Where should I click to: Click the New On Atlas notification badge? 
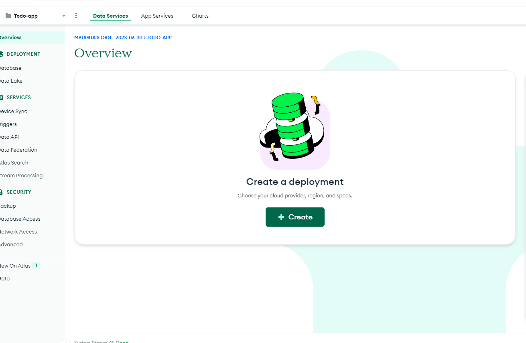[x=36, y=265]
